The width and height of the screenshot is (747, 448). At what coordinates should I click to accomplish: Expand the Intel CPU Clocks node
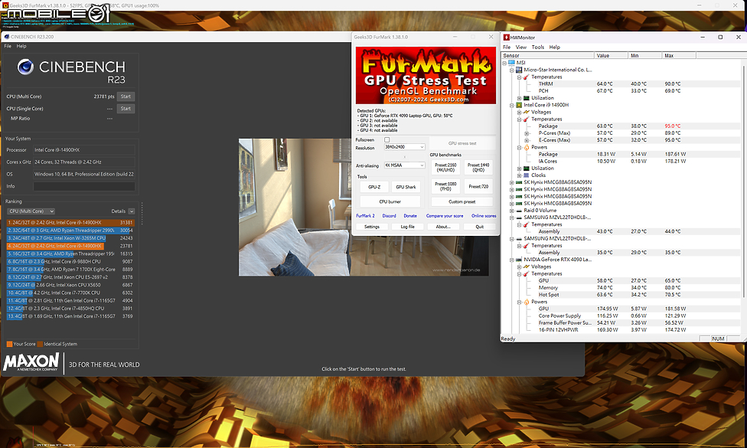(x=519, y=175)
